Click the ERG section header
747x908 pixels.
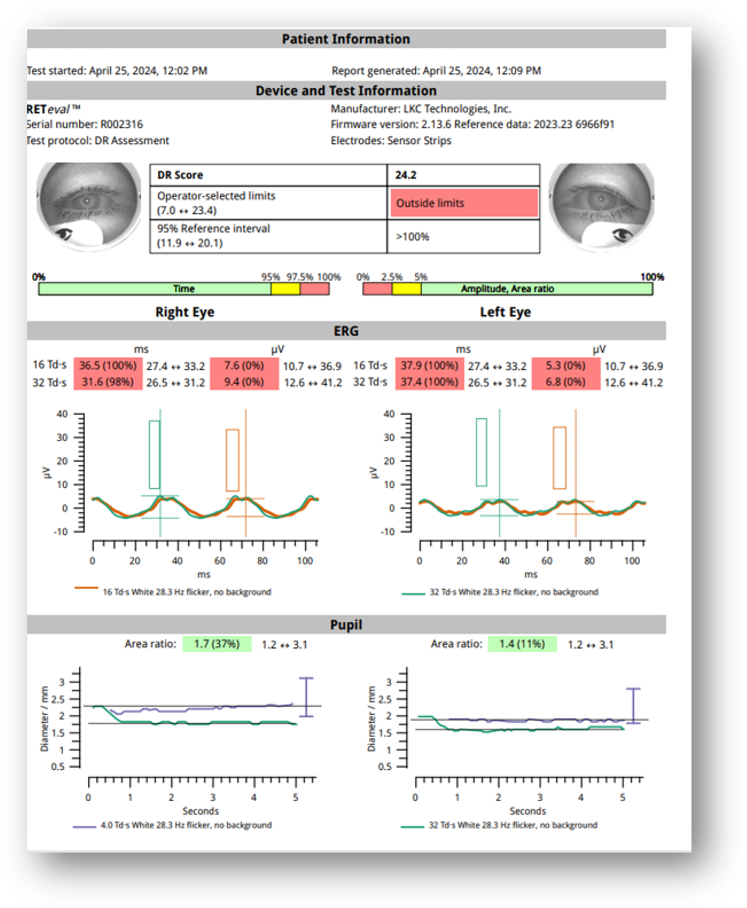tap(346, 331)
